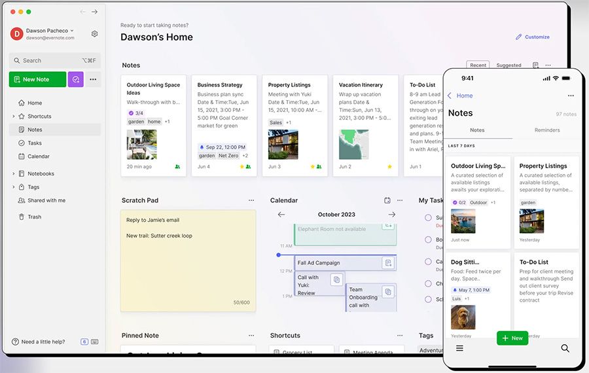
Task: Switch to Notes tab on phone
Action: pos(477,130)
